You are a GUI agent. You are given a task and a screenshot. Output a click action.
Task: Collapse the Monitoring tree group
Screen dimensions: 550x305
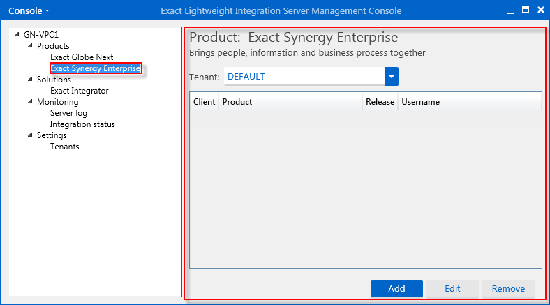pyautogui.click(x=30, y=102)
